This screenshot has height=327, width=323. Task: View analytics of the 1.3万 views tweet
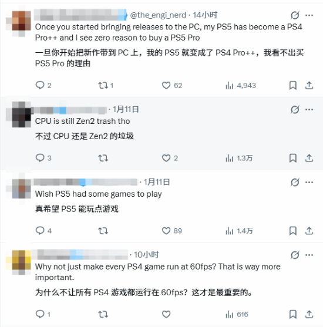point(239,158)
